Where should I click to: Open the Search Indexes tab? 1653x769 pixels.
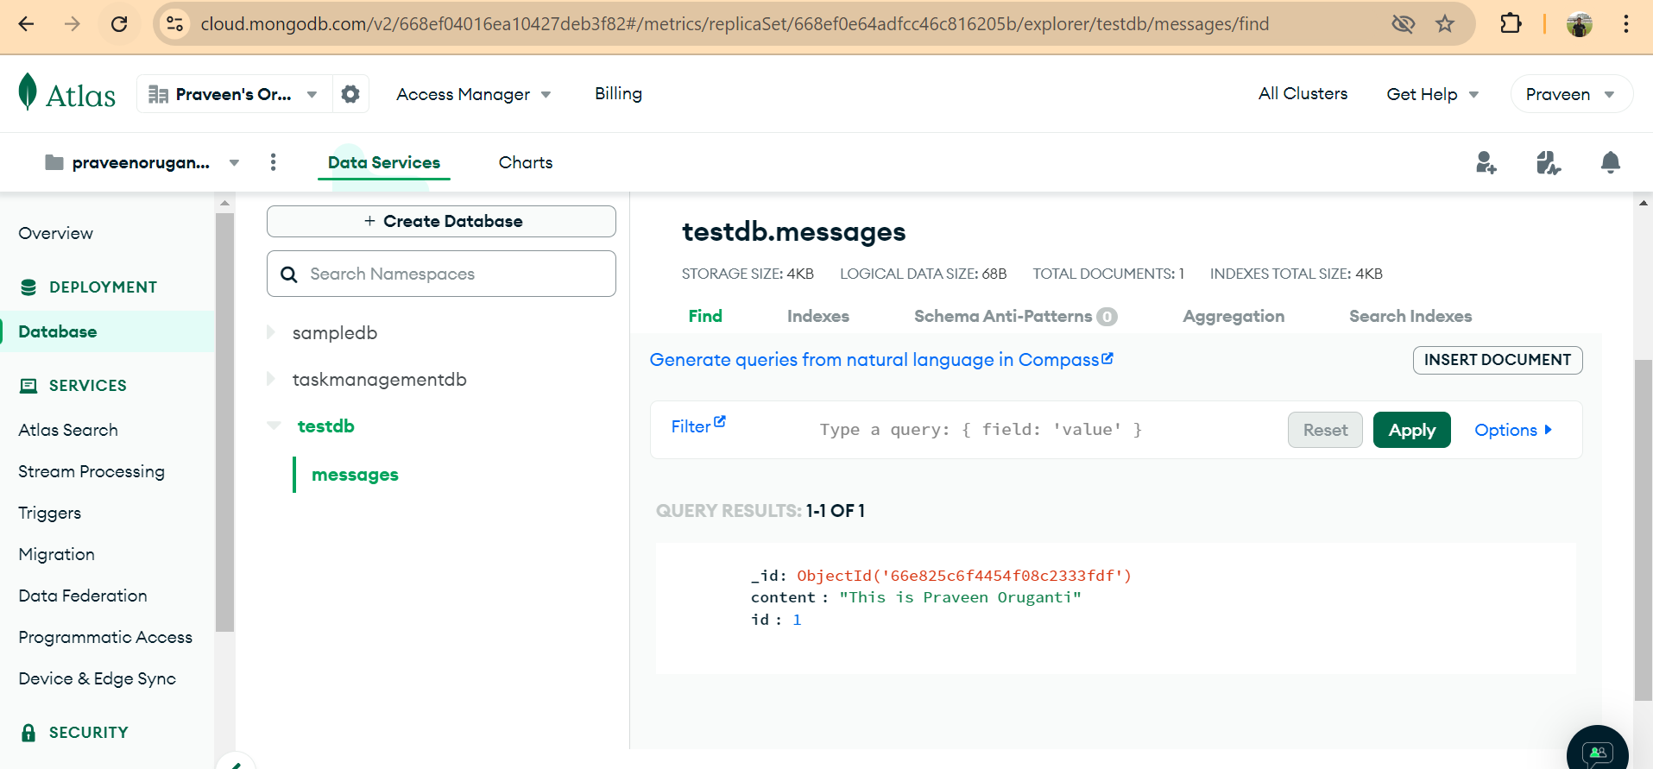[x=1410, y=316]
